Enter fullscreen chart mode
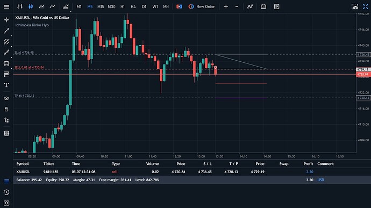 coord(366,6)
